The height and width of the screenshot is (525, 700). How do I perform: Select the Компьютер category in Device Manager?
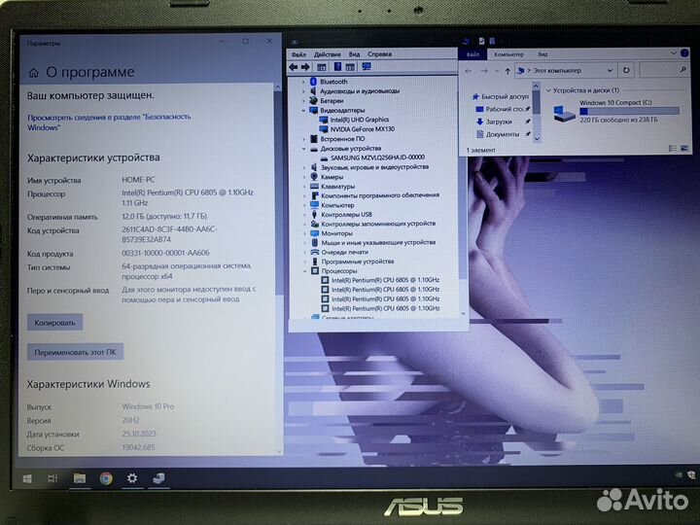point(337,205)
